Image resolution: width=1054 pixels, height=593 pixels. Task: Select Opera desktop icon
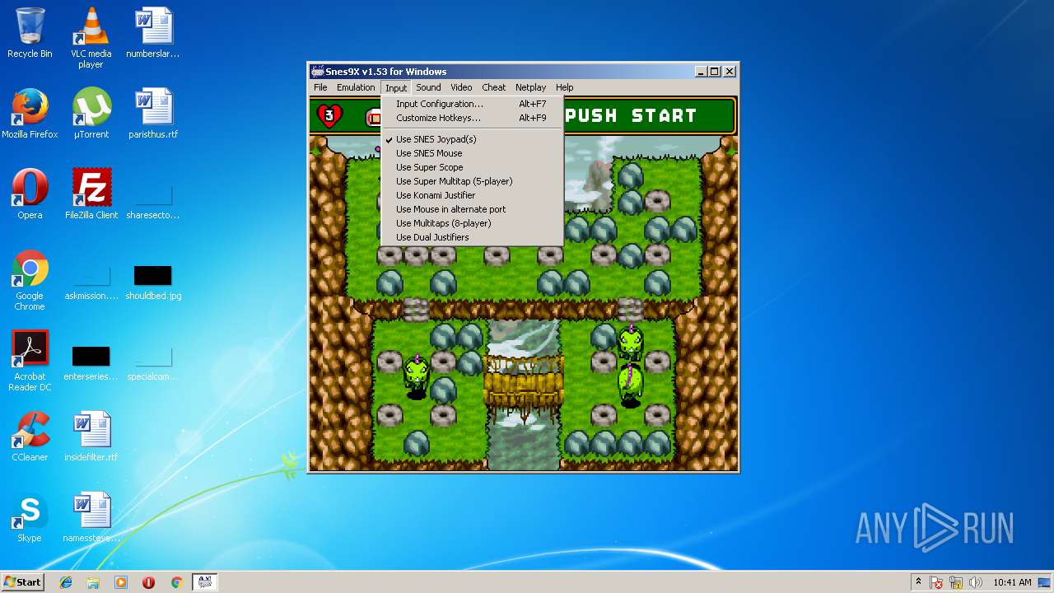(x=30, y=194)
